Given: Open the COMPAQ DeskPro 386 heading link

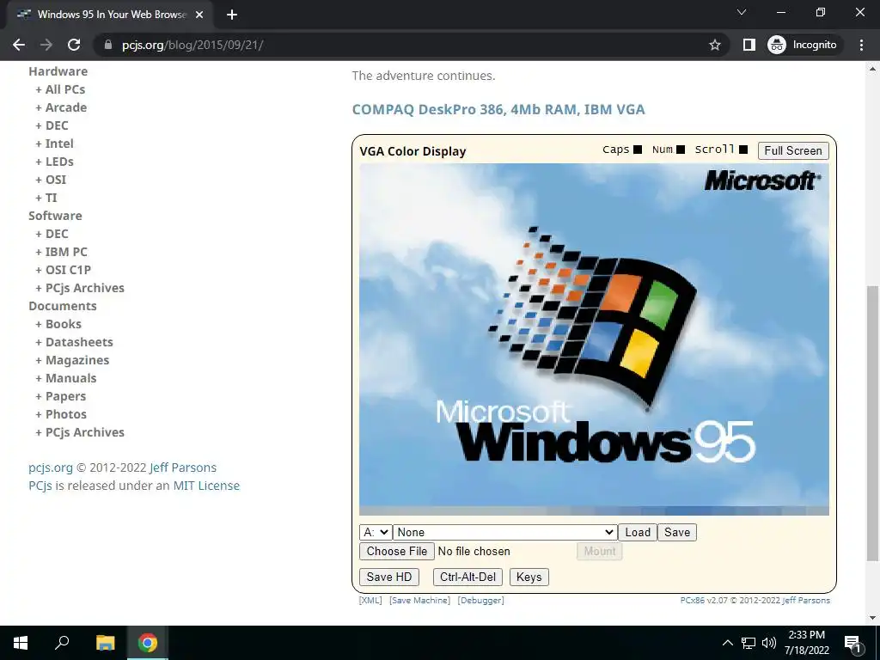Looking at the screenshot, I should (x=498, y=109).
